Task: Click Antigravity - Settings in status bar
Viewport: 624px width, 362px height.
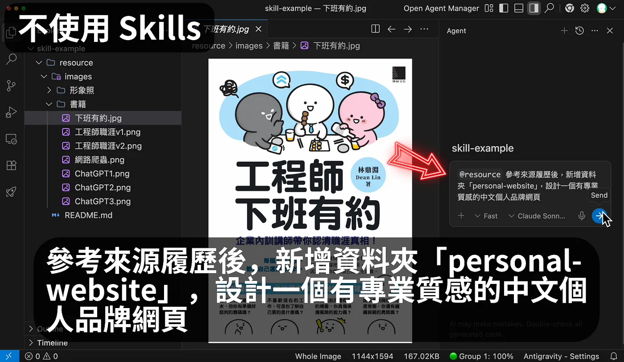Action: (561, 356)
